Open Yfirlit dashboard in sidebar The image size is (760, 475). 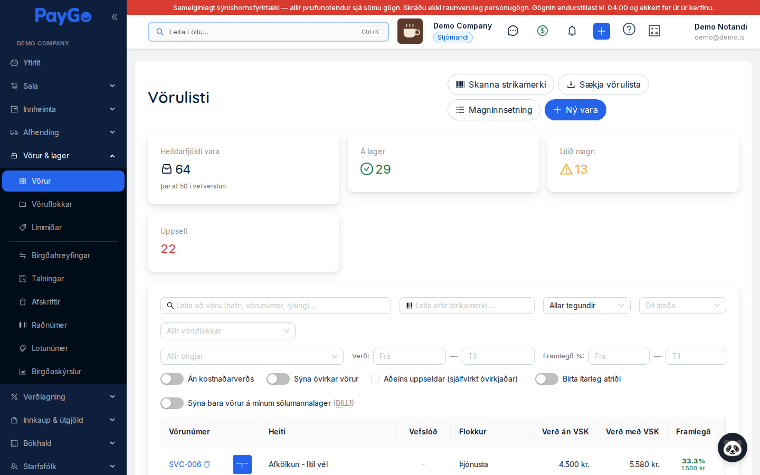[63, 63]
